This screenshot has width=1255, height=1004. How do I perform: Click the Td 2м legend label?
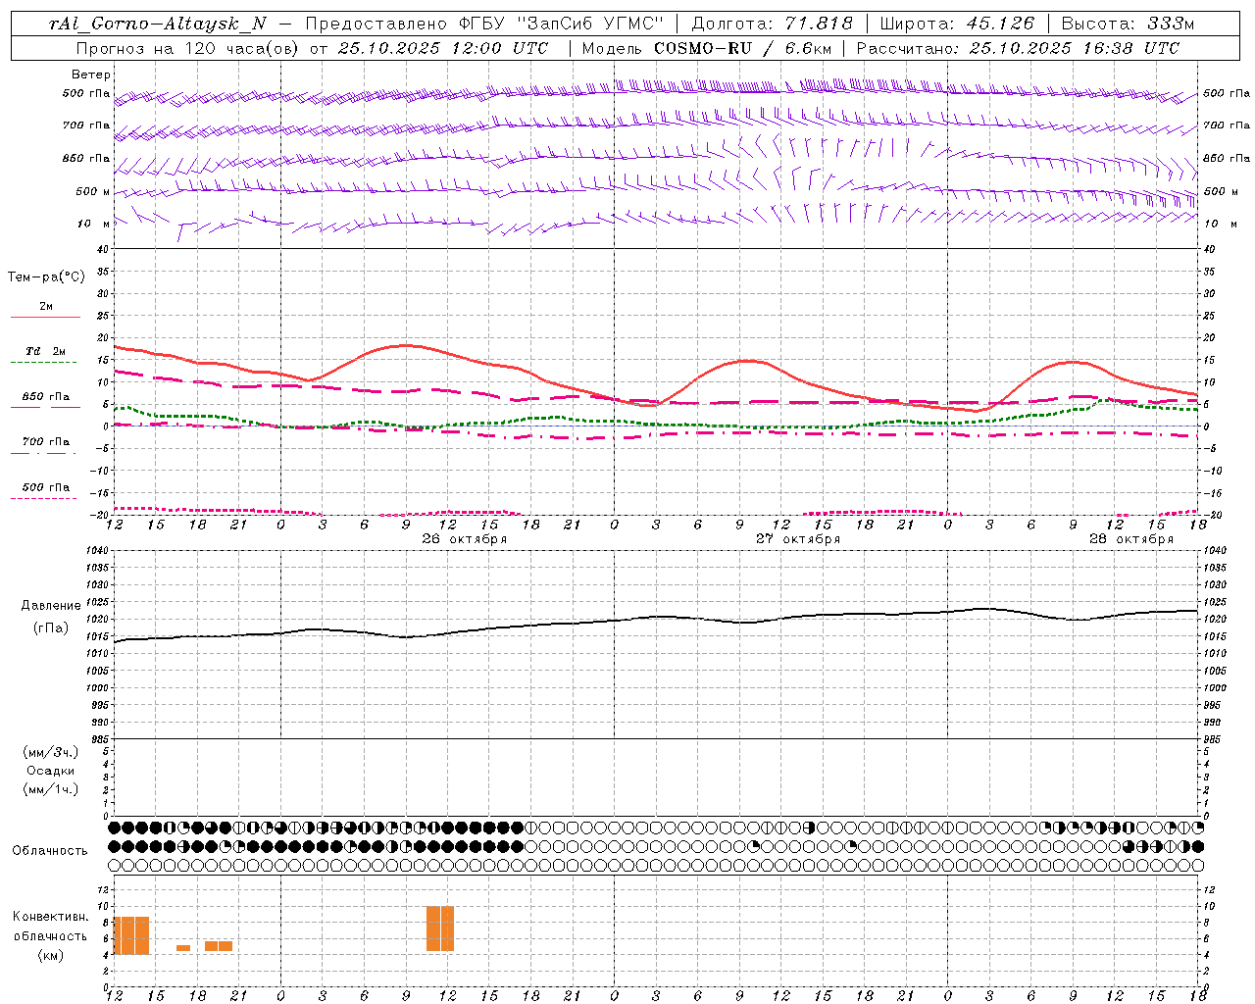pos(46,351)
